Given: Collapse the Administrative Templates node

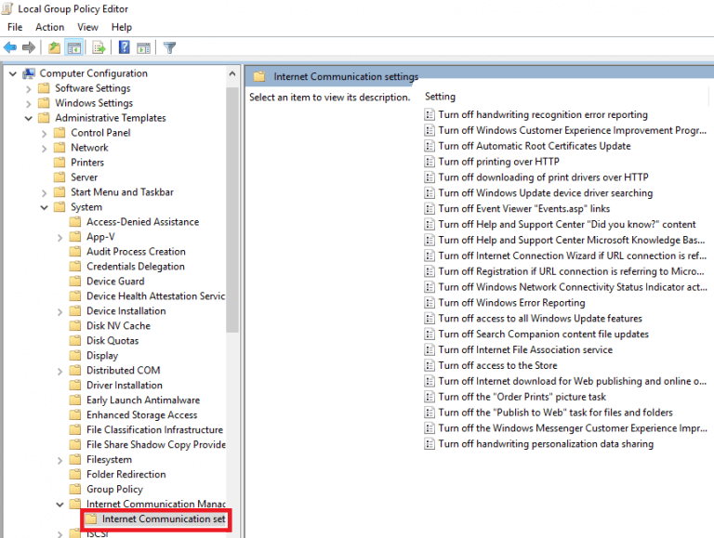Looking at the screenshot, I should (28, 118).
